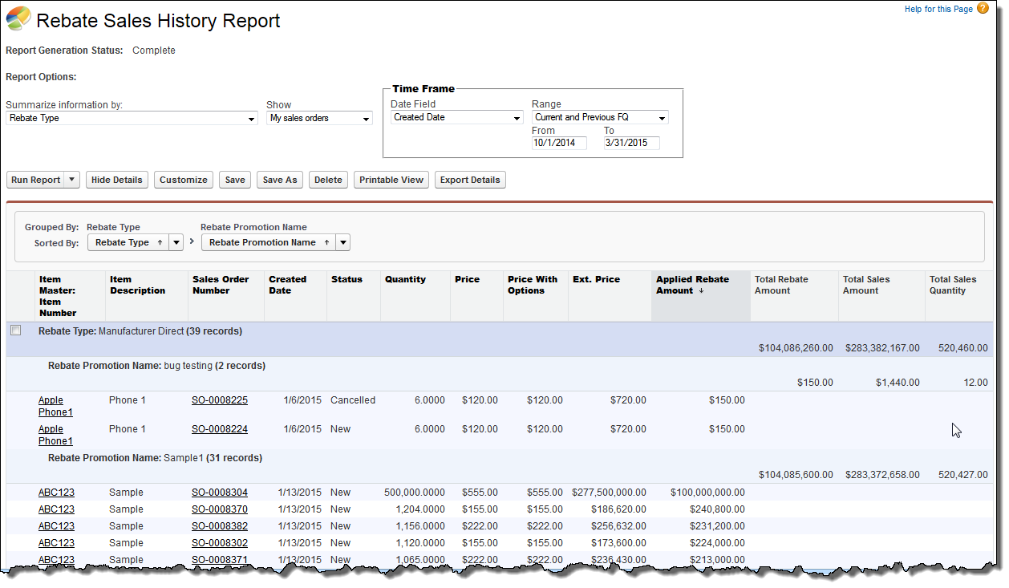The image size is (1009, 588).
Task: Click the sort arrow inside Rebate Type selector
Action: (160, 242)
